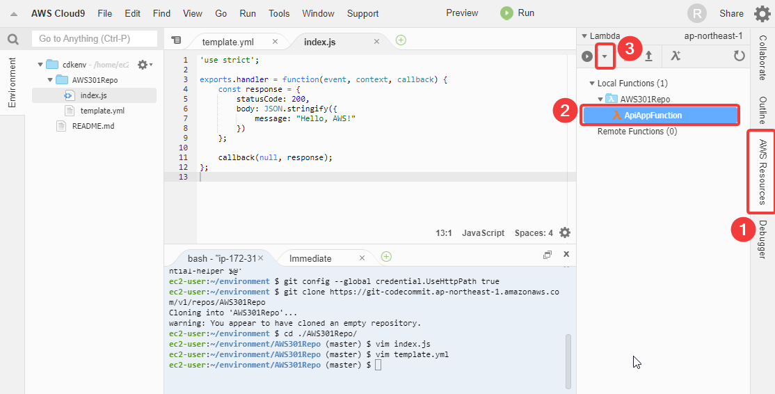Open the Find menu
Image resolution: width=775 pixels, height=394 pixels.
coord(161,13)
